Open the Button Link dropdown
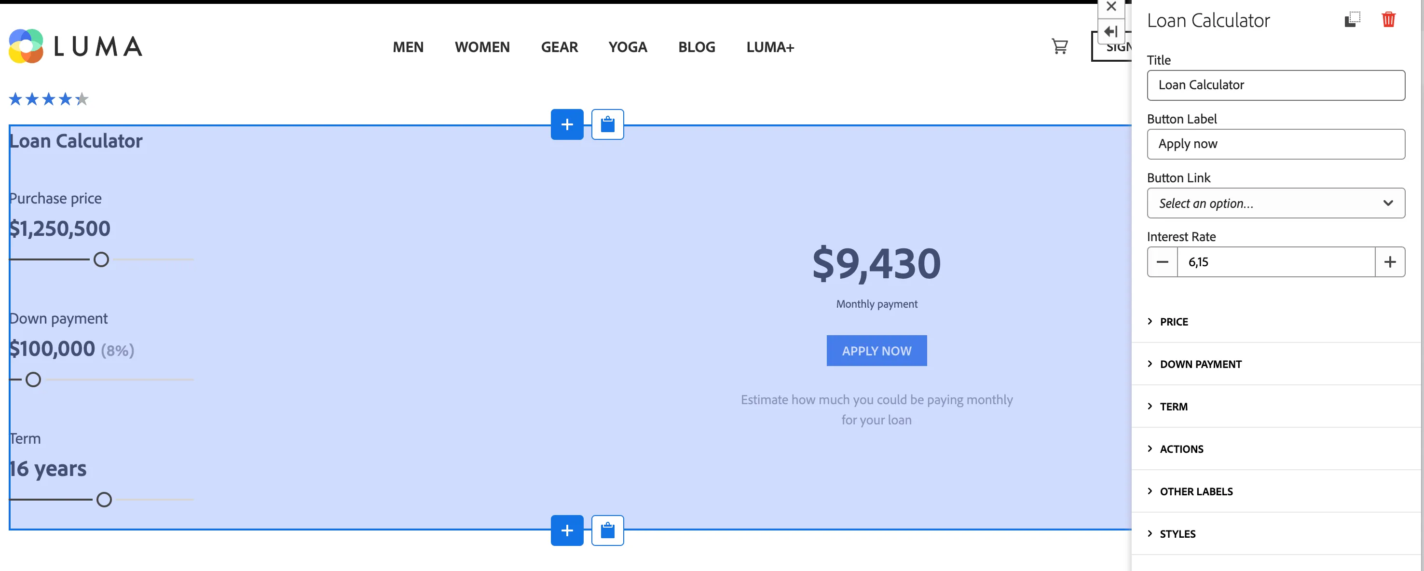 tap(1276, 203)
